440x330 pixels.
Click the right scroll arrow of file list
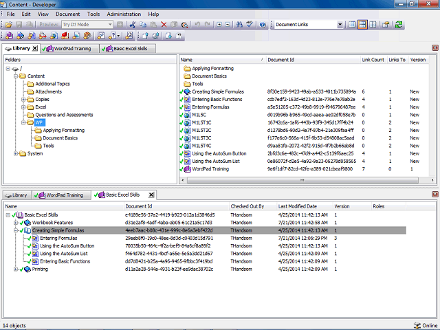click(432, 180)
